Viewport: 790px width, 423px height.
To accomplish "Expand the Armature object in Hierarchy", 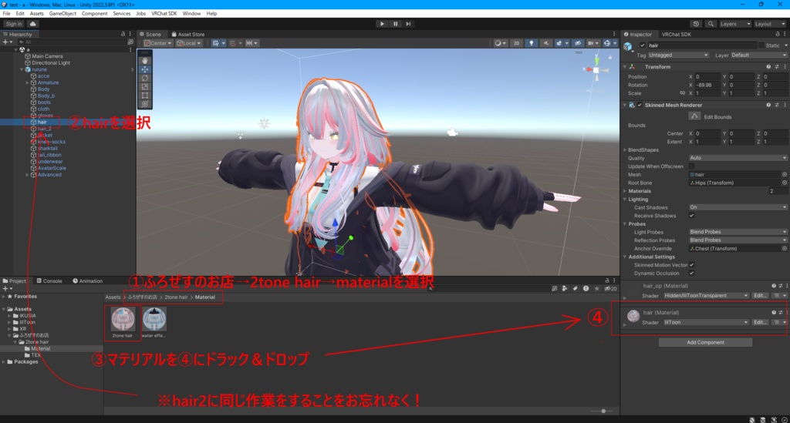I will (x=27, y=82).
